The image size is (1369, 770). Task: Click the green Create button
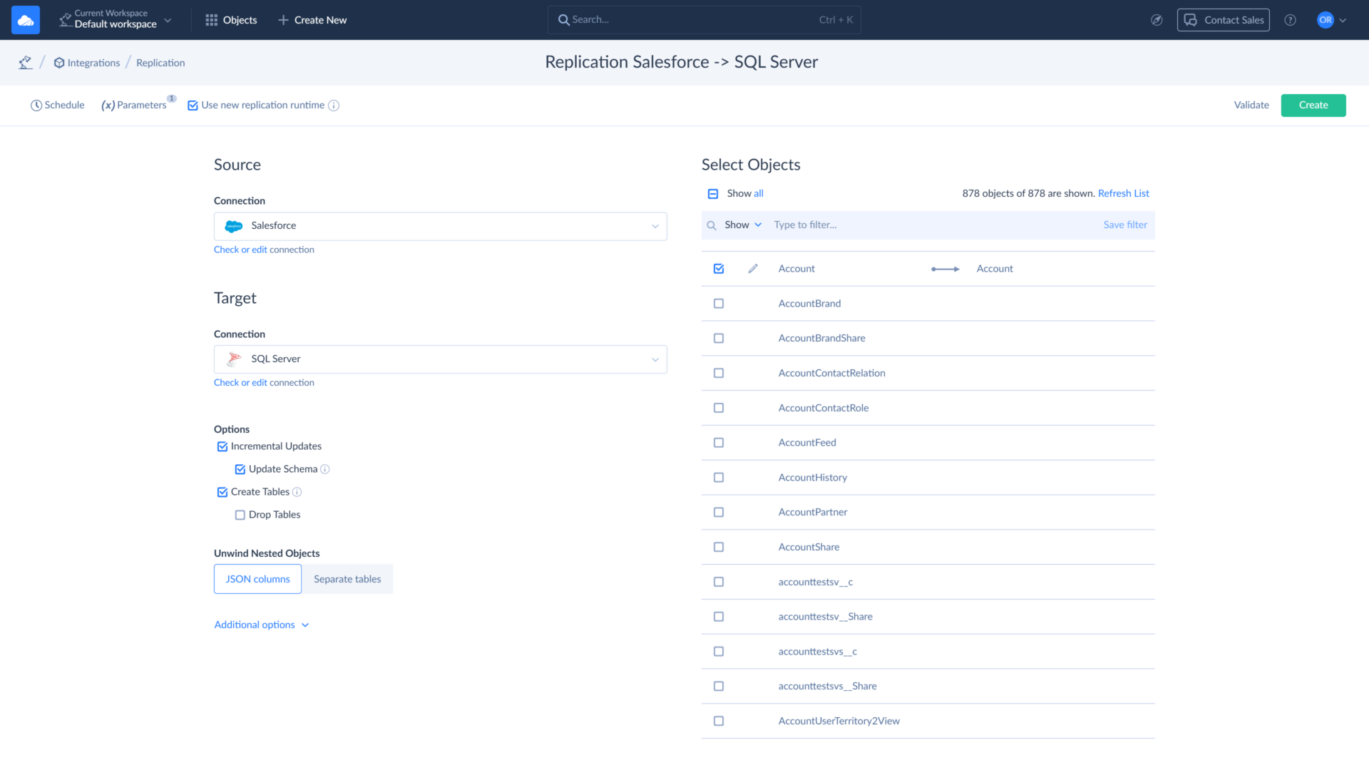(1313, 105)
